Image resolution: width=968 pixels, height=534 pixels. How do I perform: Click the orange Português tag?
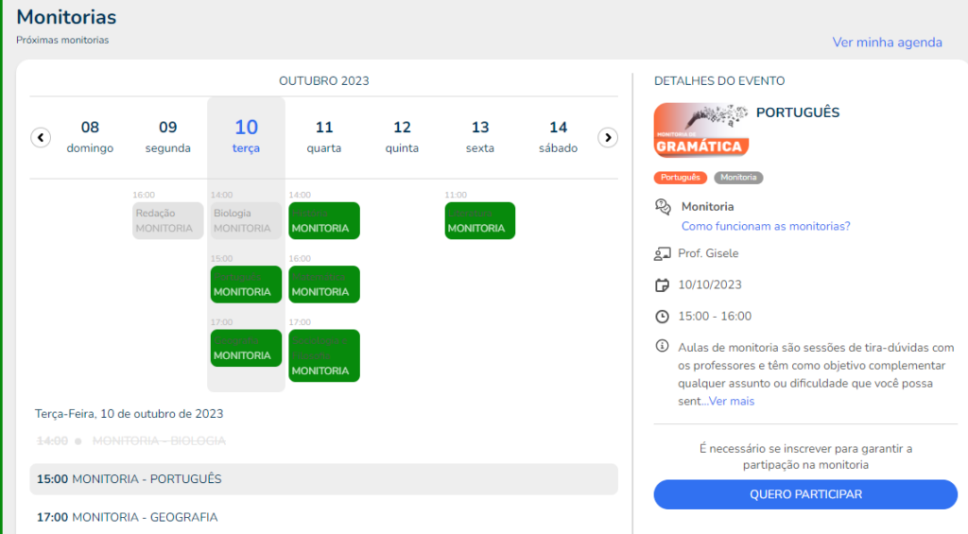681,178
